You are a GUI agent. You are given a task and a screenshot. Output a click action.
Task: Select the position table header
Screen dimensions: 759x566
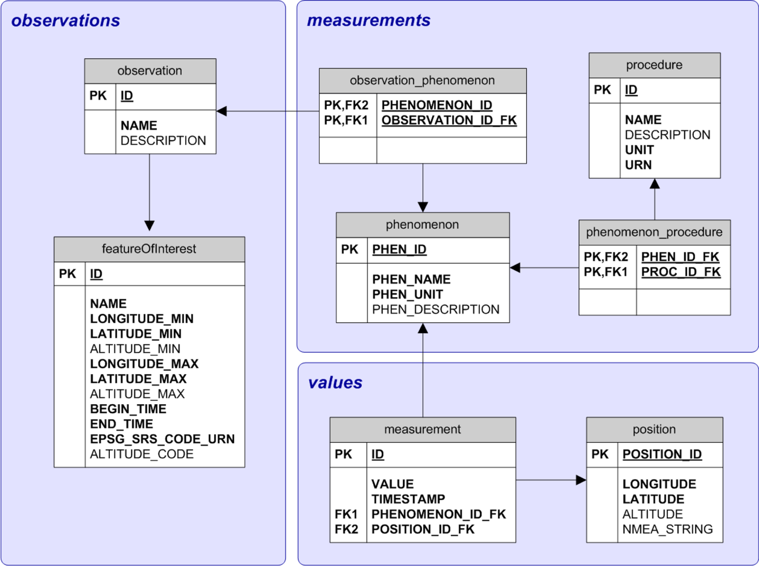point(654,430)
